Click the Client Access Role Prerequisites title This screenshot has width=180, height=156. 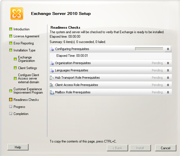point(76,85)
